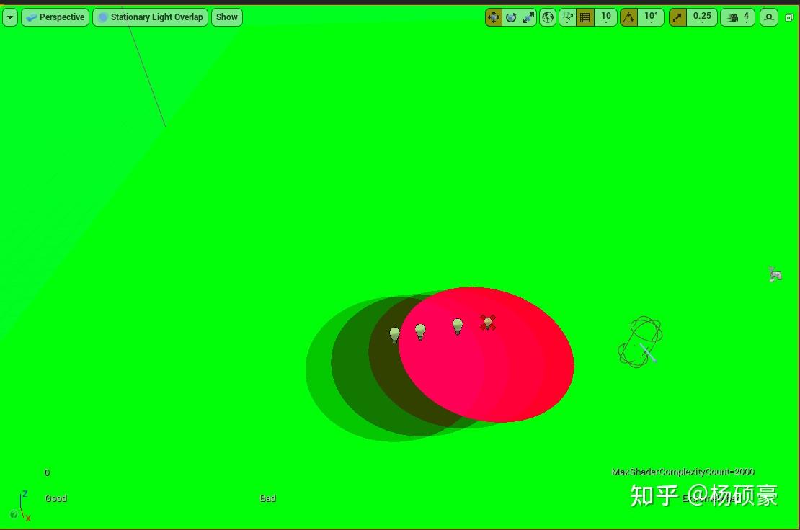Open the Show flags menu
Viewport: 800px width, 530px height.
[226, 17]
